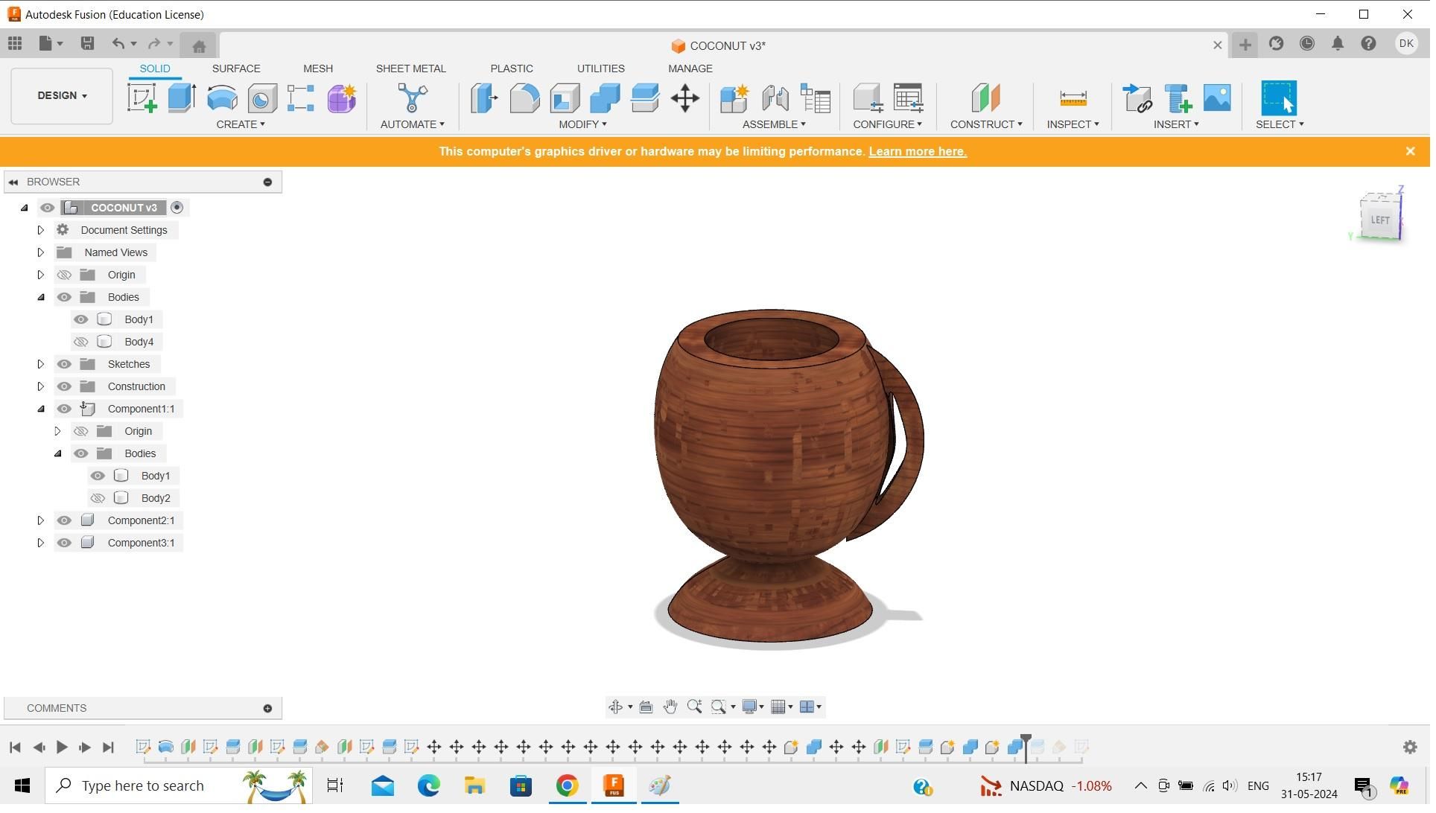Click the Construct Offset Plane icon
This screenshot has height=813, width=1436.
pos(985,98)
